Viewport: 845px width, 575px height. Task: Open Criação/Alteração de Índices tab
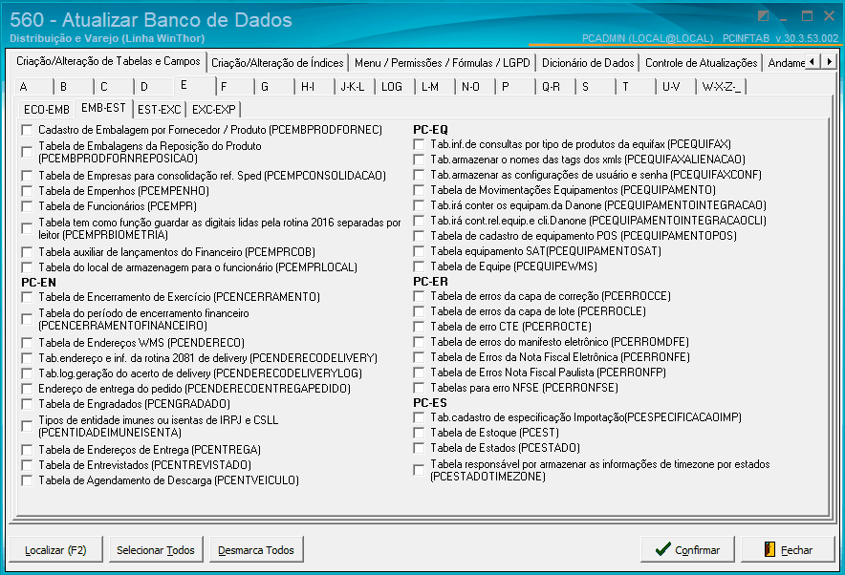[277, 63]
